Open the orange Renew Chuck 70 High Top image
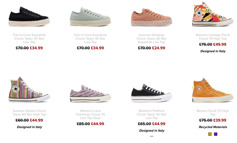The image size is (237, 143). point(213,90)
